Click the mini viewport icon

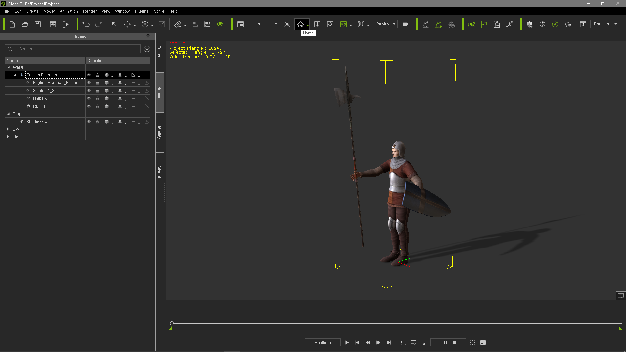[x=240, y=24]
